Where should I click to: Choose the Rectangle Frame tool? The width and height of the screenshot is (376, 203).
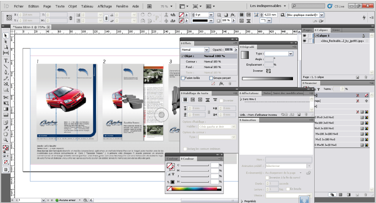tap(6, 84)
